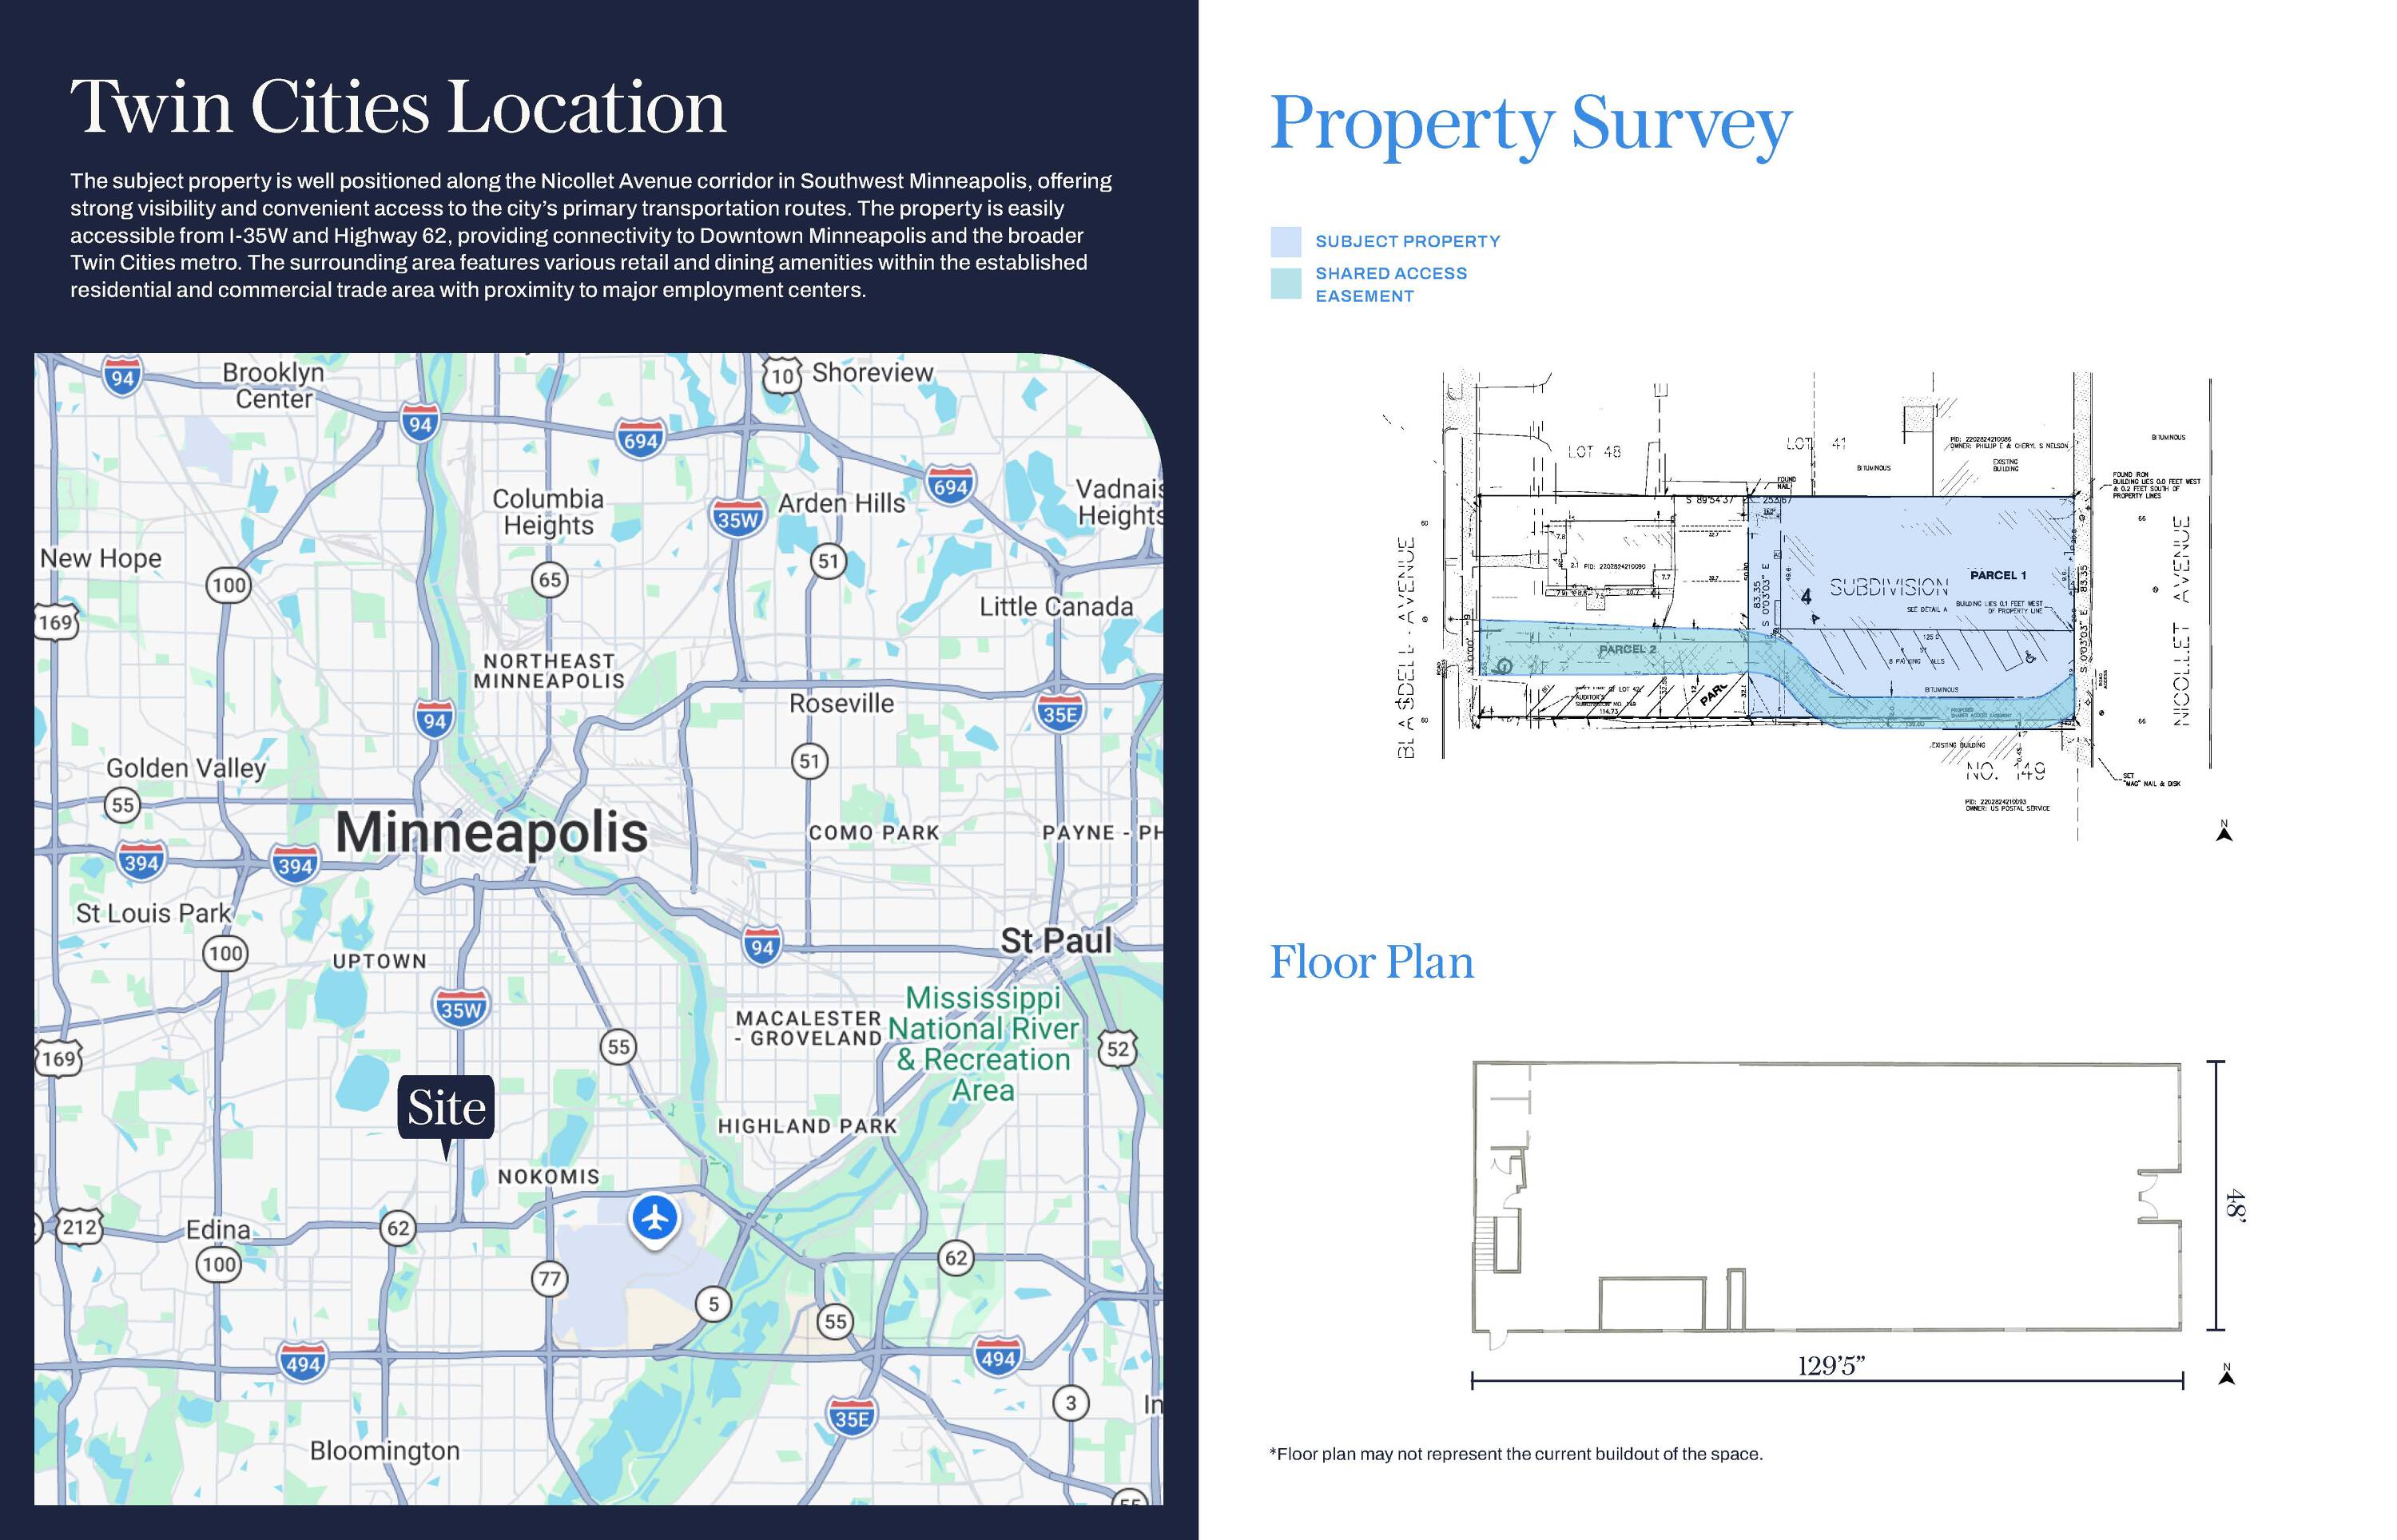Image resolution: width=2397 pixels, height=1540 pixels.
Task: Click the Highway 212 shield west of Edina
Action: (79, 1227)
